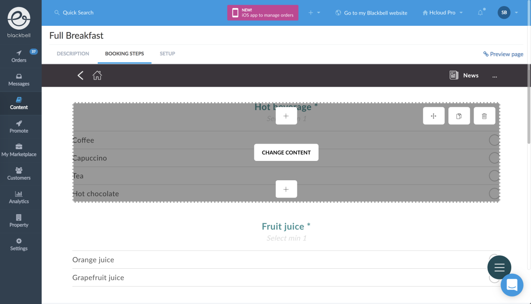
Task: Select the Tea radio option
Action: [494, 176]
